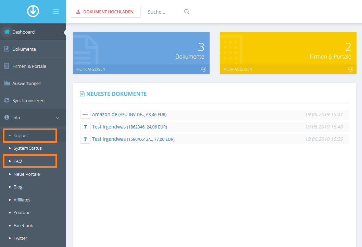
Task: Click the upload icon in Dokument Hochladen button
Action: [x=78, y=12]
